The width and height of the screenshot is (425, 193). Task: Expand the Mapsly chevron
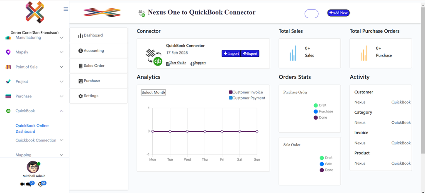coord(61,52)
